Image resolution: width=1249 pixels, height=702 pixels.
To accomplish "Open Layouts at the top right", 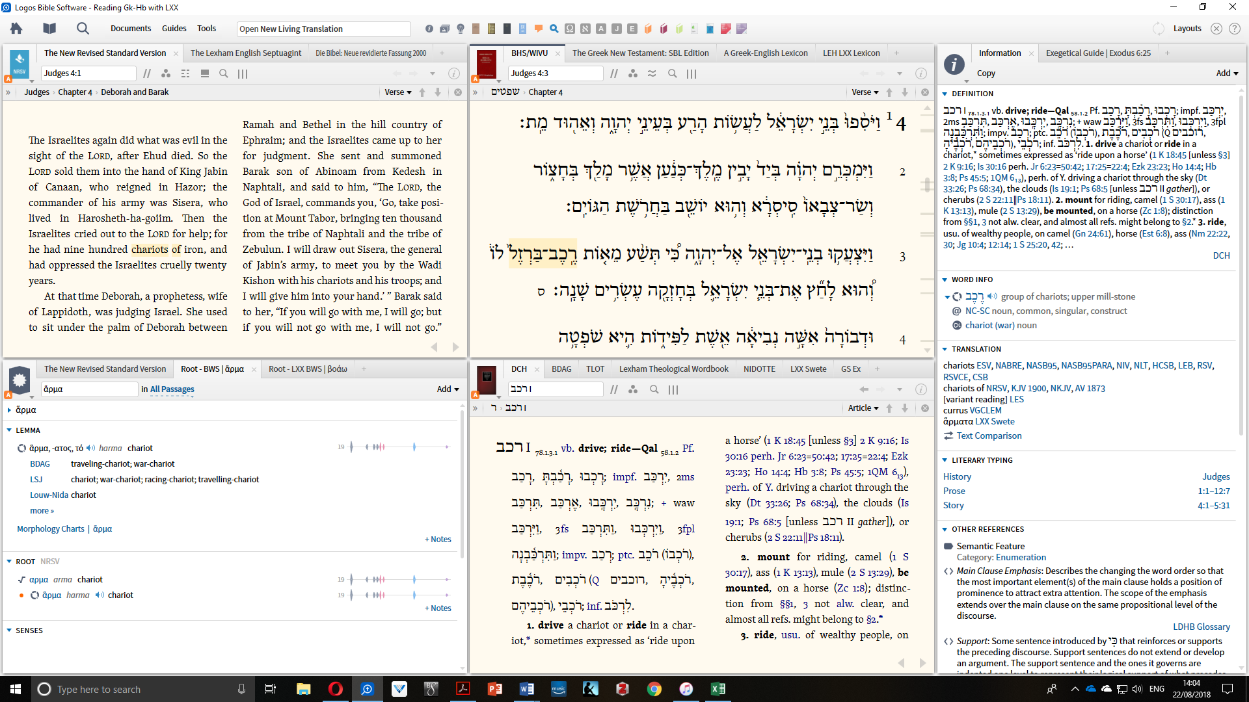I will click(x=1188, y=28).
